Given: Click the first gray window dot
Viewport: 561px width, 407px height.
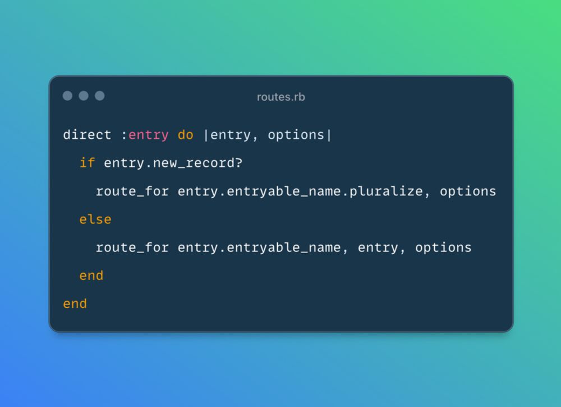Looking at the screenshot, I should point(68,96).
